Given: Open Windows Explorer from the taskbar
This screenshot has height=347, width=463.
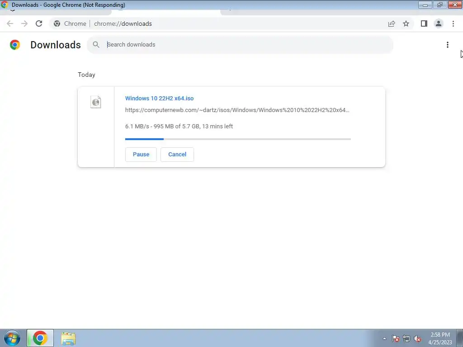Looking at the screenshot, I should point(69,338).
